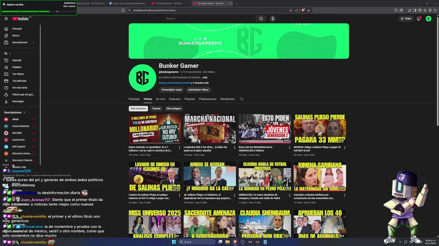Image resolution: width=439 pixels, height=246 pixels.
Task: Select the Más antiguos filter chip
Action: tap(174, 109)
